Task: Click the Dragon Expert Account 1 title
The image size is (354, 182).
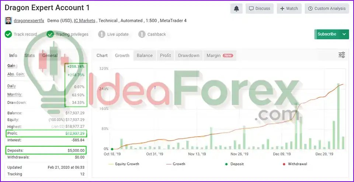Action: point(47,8)
